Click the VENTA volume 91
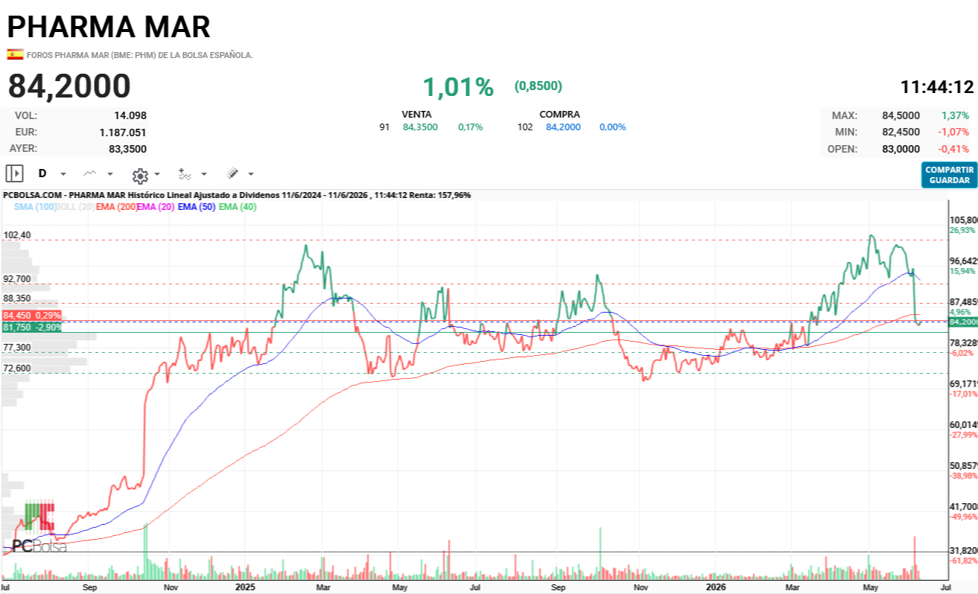978x594 pixels. 384,127
